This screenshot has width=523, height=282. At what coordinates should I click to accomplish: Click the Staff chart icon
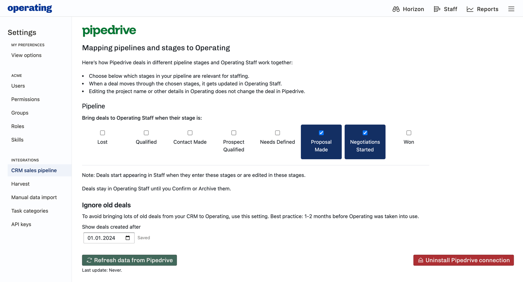tap(437, 9)
